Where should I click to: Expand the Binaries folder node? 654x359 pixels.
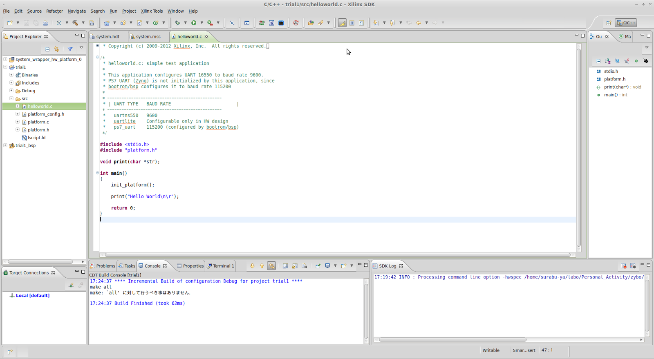click(x=11, y=75)
